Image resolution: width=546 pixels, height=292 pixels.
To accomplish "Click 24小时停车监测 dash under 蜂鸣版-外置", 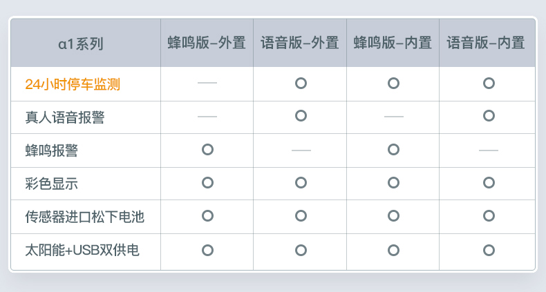I will point(207,83).
